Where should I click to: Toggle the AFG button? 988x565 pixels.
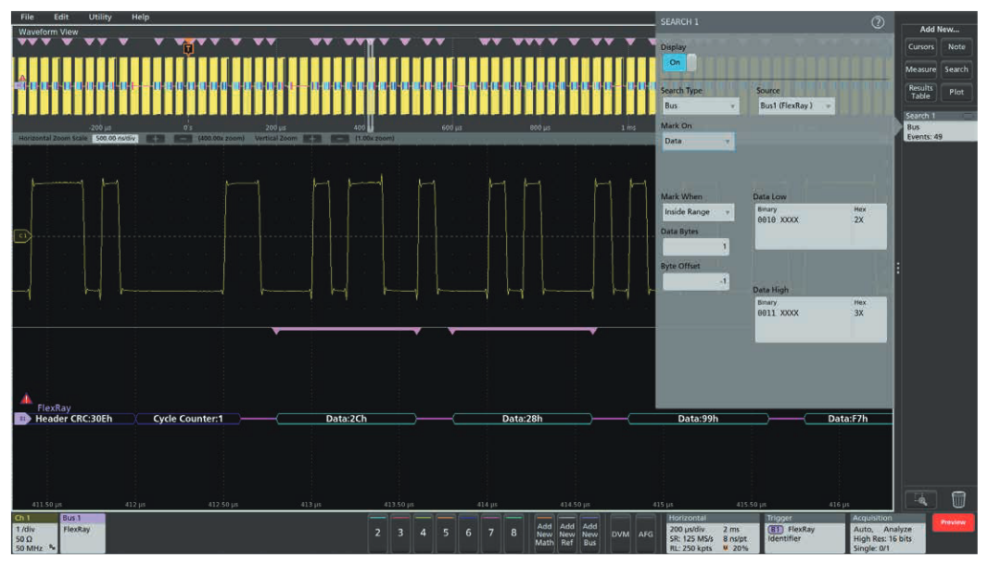click(x=646, y=534)
